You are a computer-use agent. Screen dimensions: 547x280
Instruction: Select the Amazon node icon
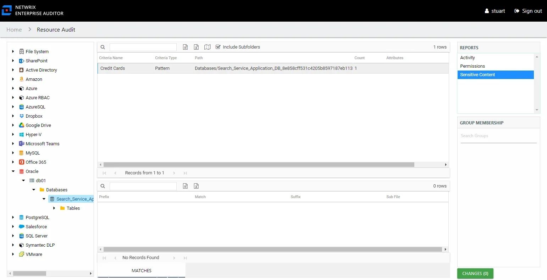(x=21, y=79)
